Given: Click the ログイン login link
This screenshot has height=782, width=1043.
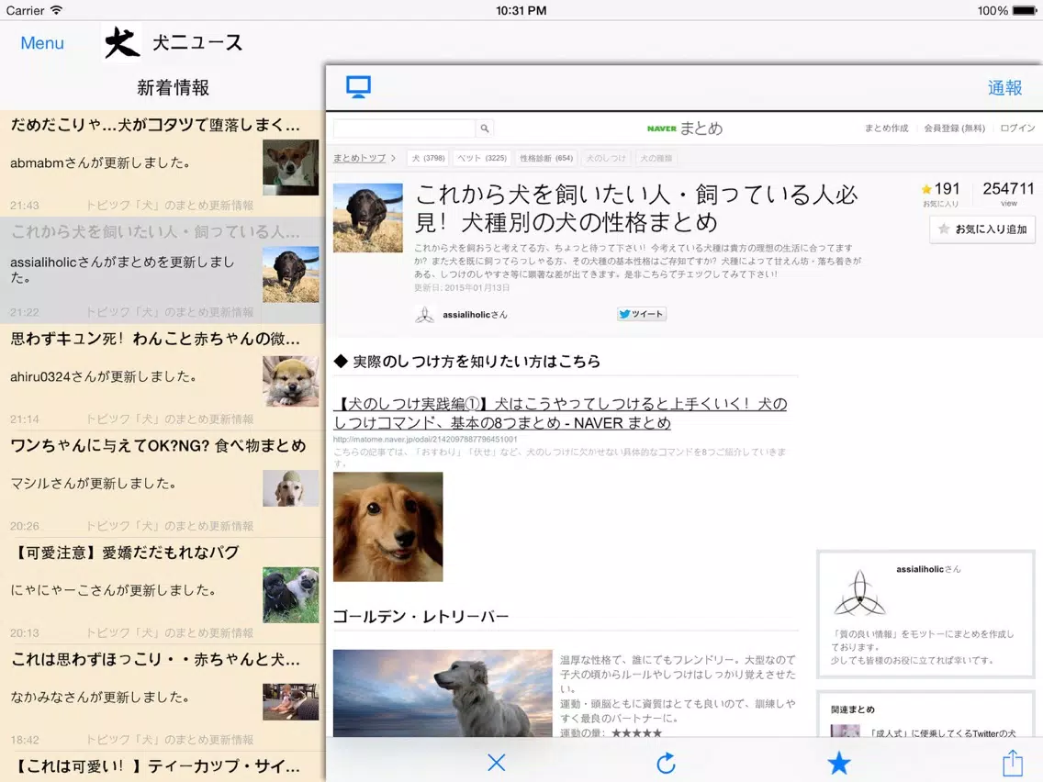Looking at the screenshot, I should click(1017, 128).
